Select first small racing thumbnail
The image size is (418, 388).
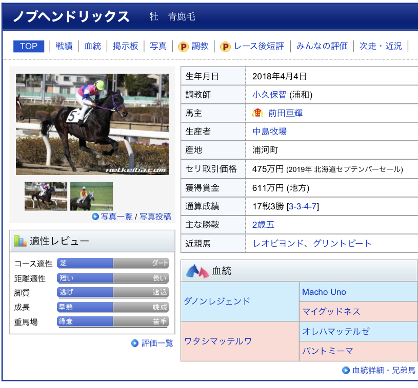pyautogui.click(x=46, y=197)
